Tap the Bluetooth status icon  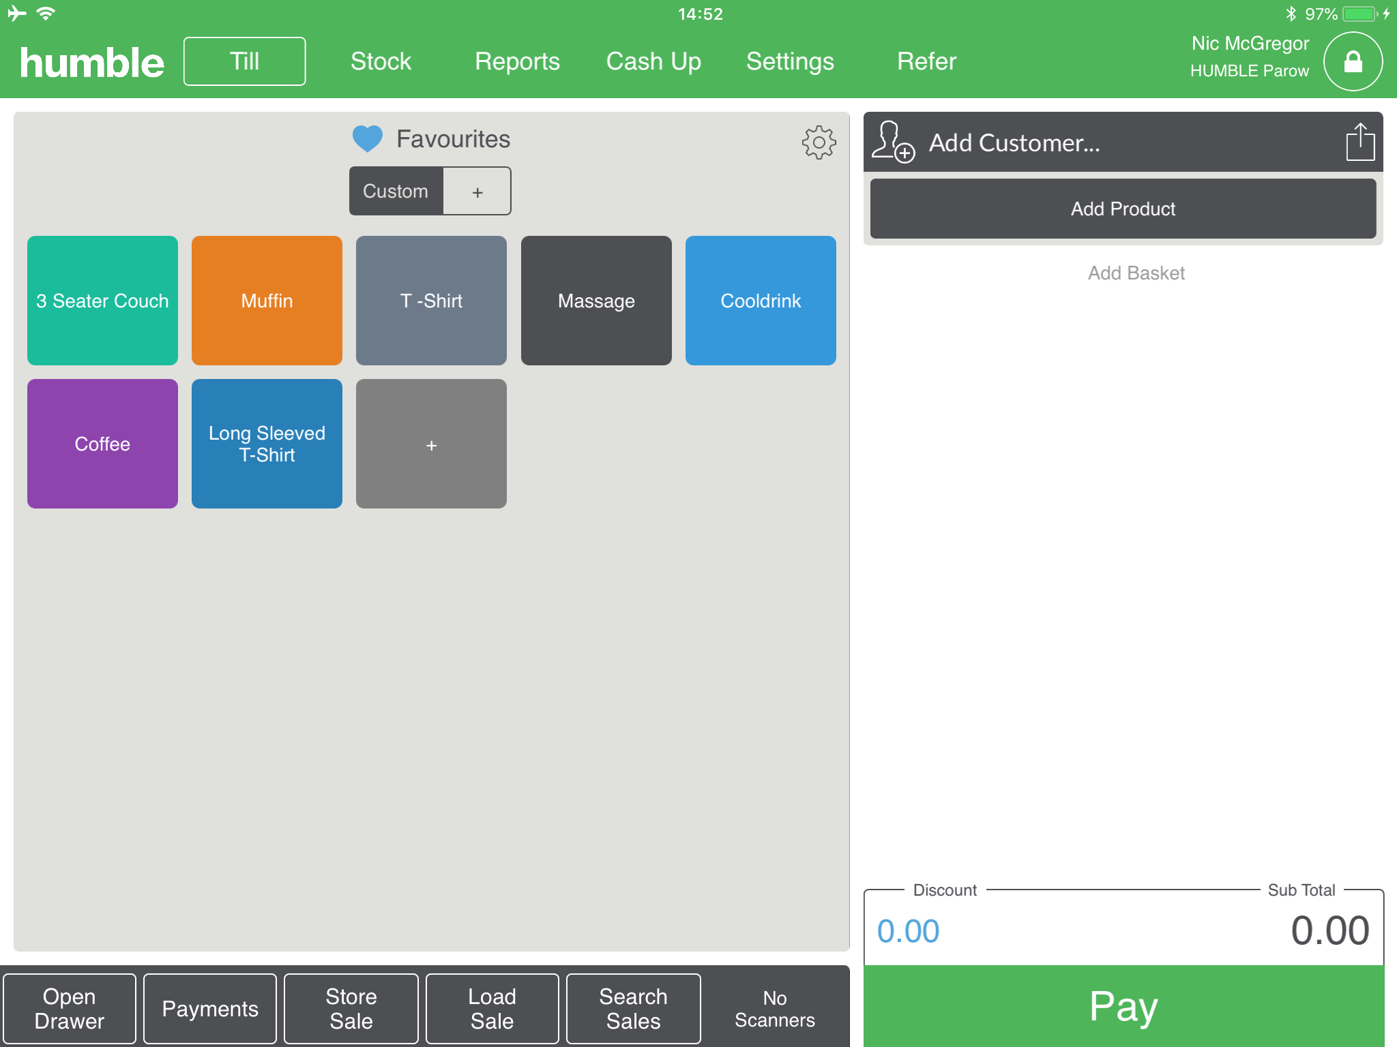[x=1291, y=14]
